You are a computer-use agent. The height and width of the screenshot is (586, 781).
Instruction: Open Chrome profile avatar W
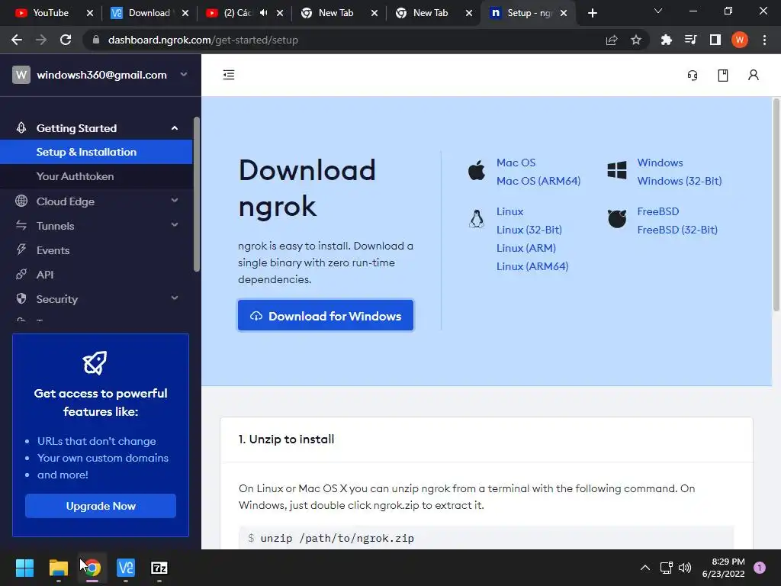740,40
